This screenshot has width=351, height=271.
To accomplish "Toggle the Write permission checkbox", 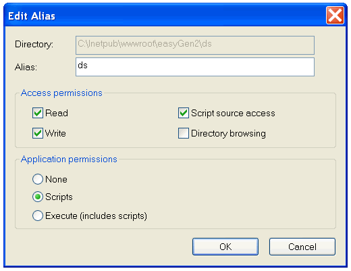I will tap(38, 133).
